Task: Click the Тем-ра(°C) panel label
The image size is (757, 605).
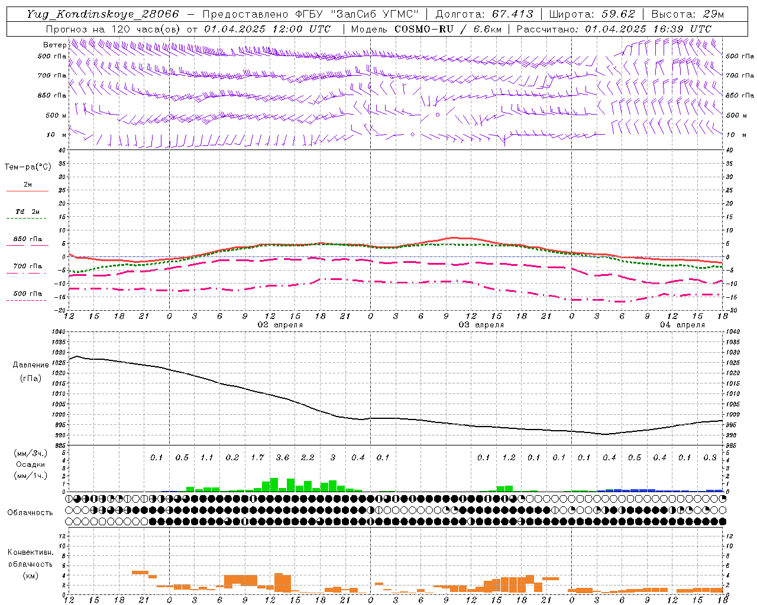Action: pyautogui.click(x=28, y=167)
